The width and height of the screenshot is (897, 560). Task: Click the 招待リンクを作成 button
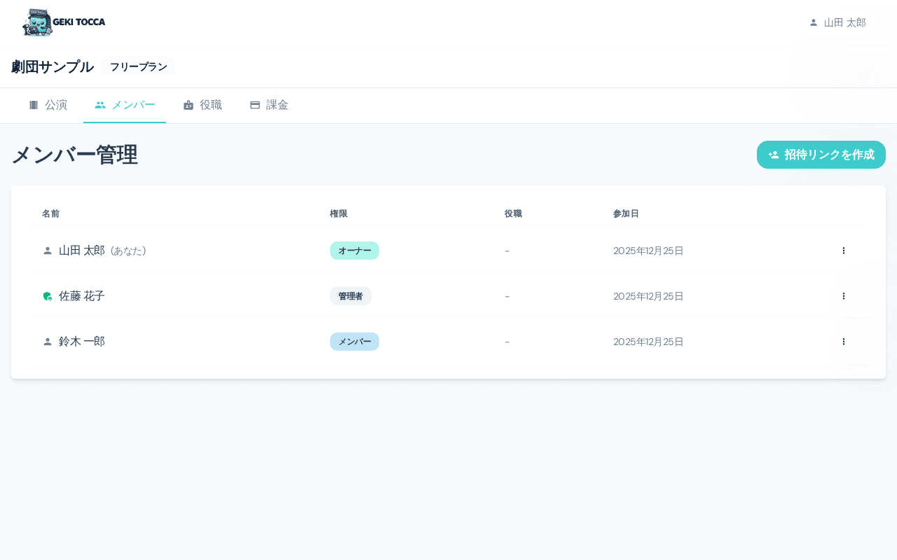point(821,155)
